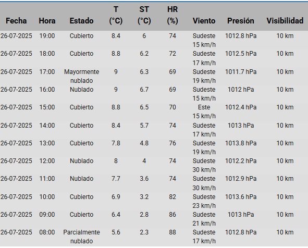Click the 7.7 temperature value at 11:00

tap(116, 179)
